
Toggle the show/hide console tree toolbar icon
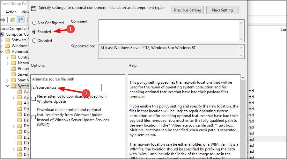point(20,20)
